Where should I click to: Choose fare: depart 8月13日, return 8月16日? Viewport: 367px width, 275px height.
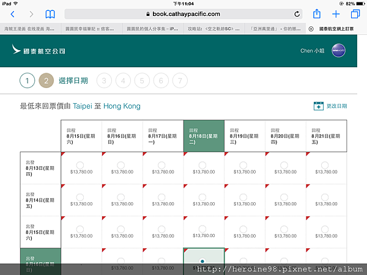[x=120, y=165]
